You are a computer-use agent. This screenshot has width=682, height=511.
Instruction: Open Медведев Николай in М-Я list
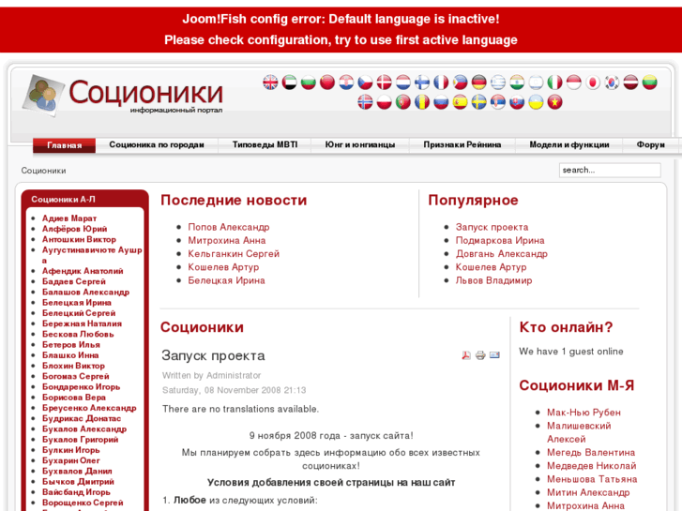592,466
